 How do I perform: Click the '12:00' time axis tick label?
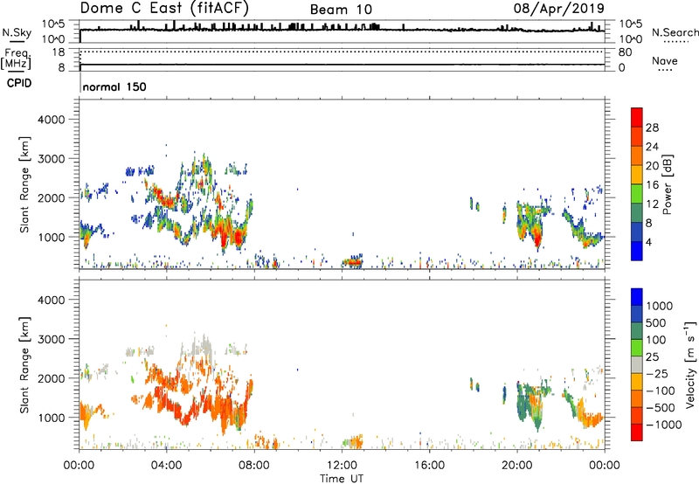point(342,466)
